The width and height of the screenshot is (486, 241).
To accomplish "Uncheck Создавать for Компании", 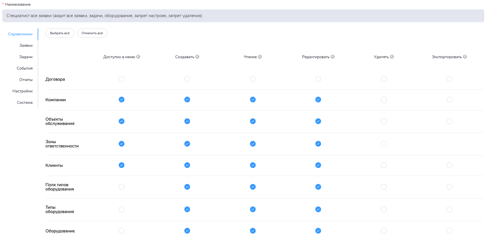I will [x=187, y=100].
